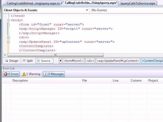The height and width of the screenshot is (122, 163).
Task: Click the Split view icon
Action: [24, 61]
